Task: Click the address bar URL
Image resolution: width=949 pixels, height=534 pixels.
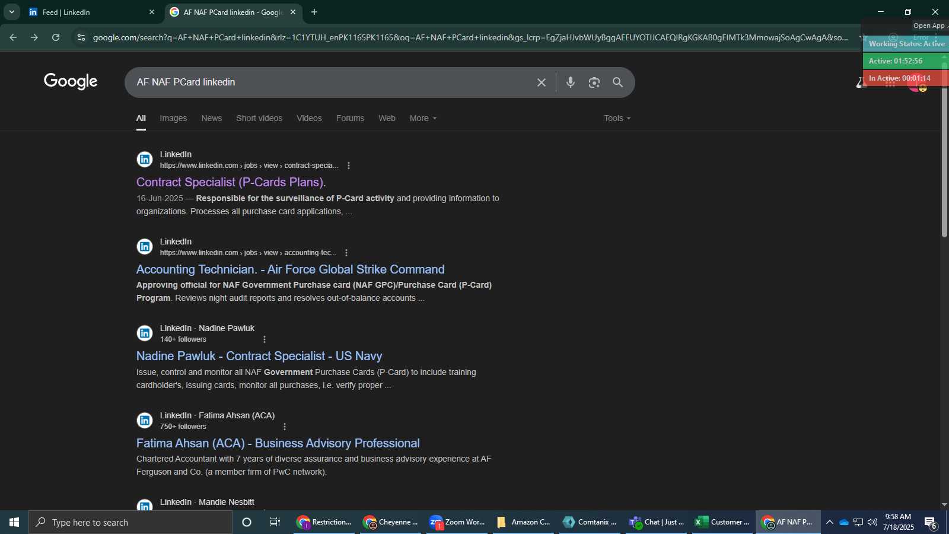Action: click(x=470, y=37)
